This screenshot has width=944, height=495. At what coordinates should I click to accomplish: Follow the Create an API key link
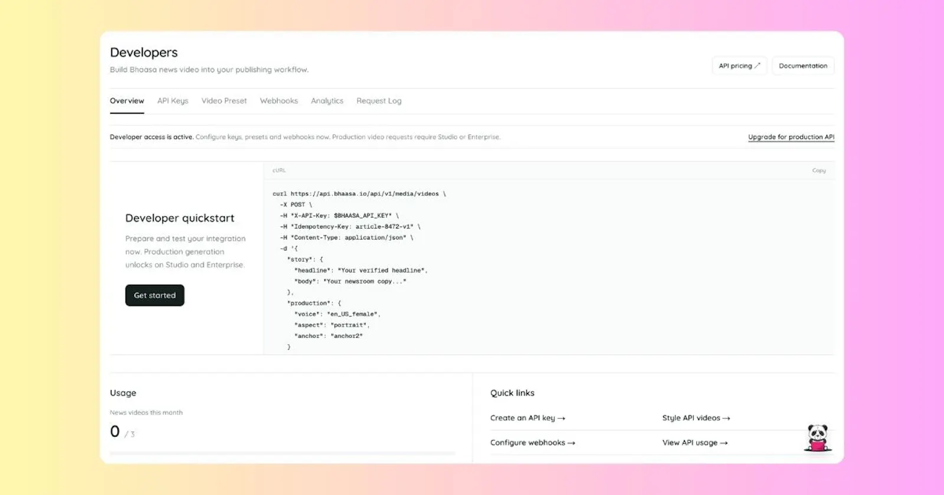pyautogui.click(x=527, y=418)
